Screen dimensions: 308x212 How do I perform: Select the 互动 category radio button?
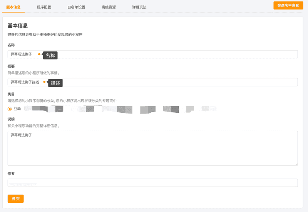click(10, 109)
